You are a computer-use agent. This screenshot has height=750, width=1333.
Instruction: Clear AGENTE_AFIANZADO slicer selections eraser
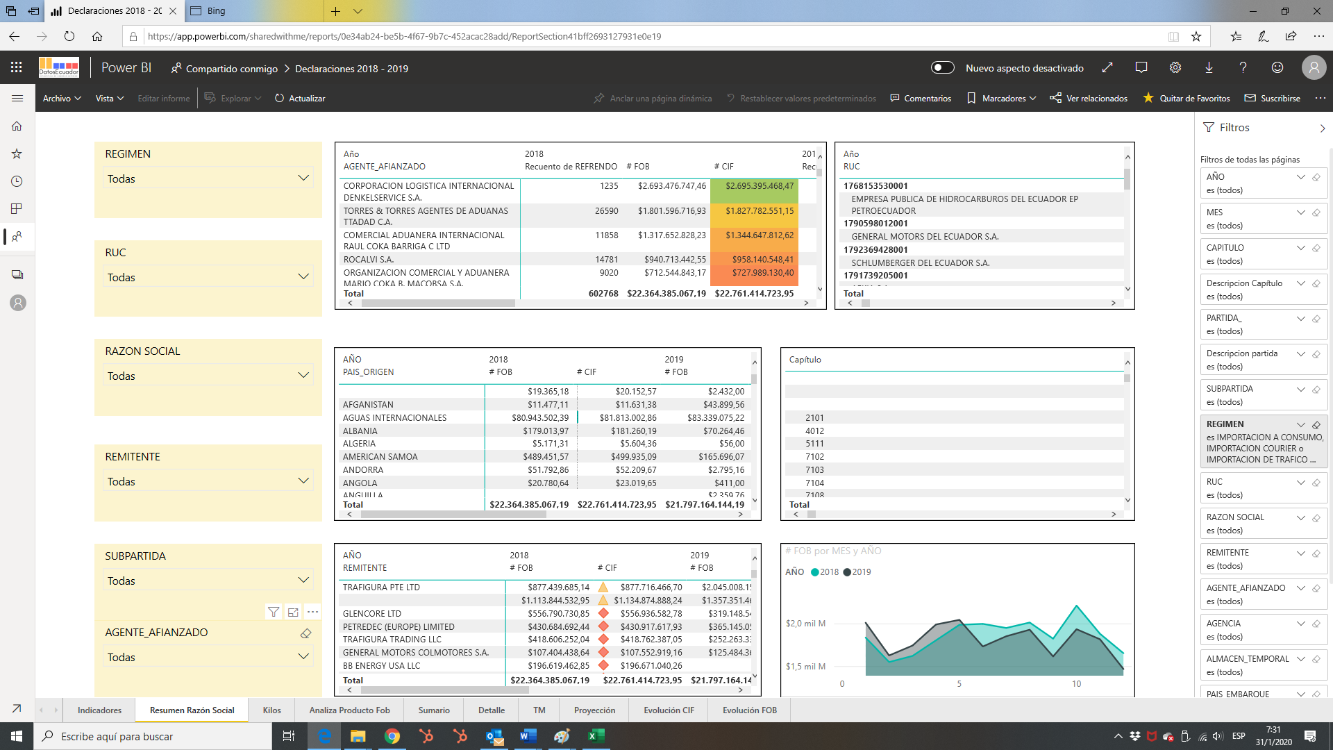(x=305, y=633)
